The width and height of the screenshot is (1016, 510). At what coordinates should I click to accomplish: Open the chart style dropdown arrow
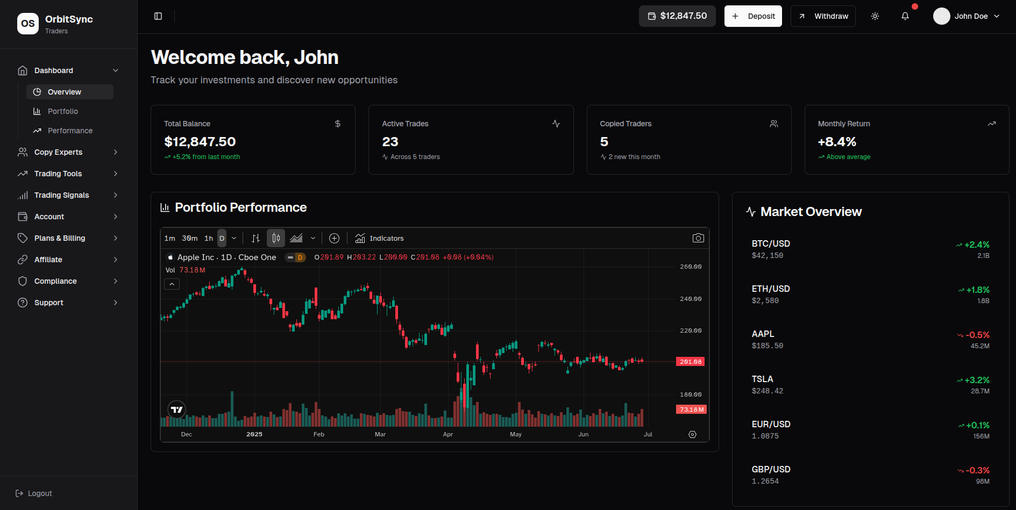tap(312, 238)
